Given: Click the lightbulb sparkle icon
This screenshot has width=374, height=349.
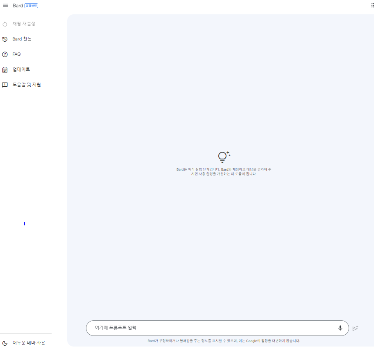Looking at the screenshot, I should 224,157.
